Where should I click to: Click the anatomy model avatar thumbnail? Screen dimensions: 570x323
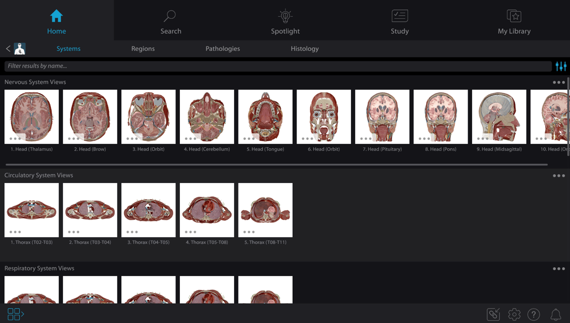pyautogui.click(x=19, y=48)
